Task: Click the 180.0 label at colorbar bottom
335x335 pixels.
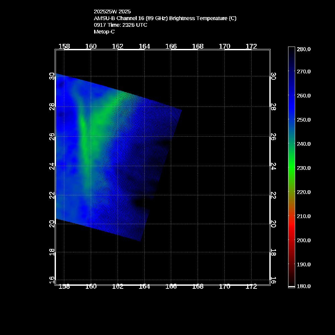Action: click(x=304, y=286)
